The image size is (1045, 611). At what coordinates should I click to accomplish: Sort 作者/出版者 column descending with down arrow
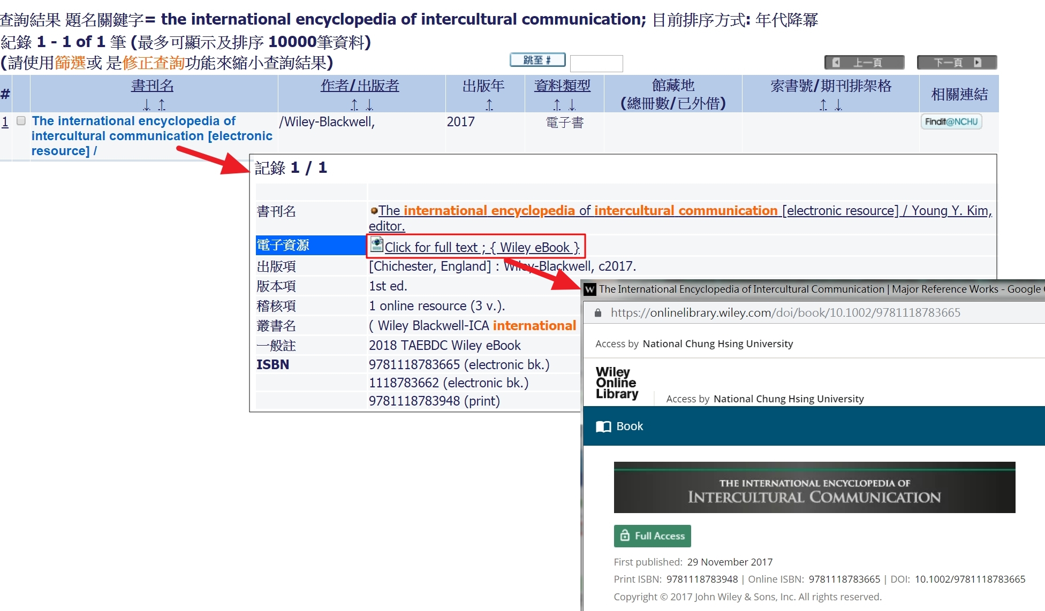tap(369, 104)
